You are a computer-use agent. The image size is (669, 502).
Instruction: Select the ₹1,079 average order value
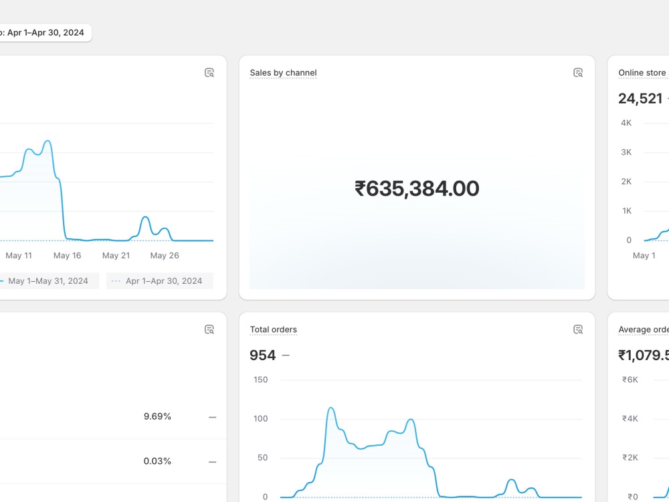pyautogui.click(x=644, y=355)
